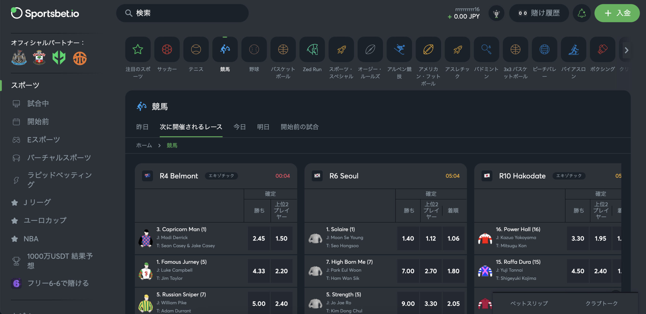
Task: Open the Zed Run horse icon
Action: [312, 49]
